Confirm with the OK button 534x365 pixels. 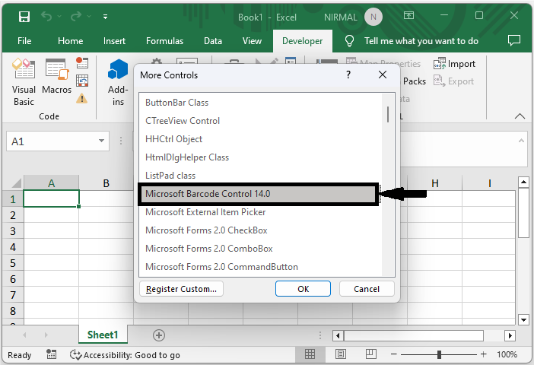pyautogui.click(x=303, y=289)
